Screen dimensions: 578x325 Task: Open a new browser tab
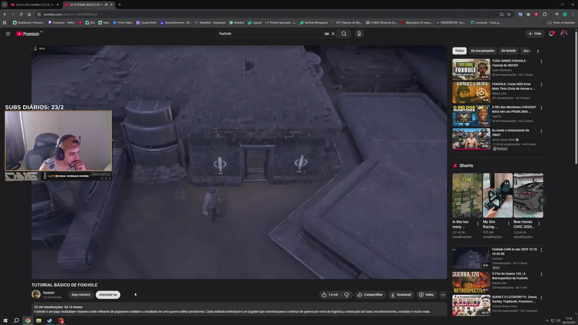(x=120, y=5)
